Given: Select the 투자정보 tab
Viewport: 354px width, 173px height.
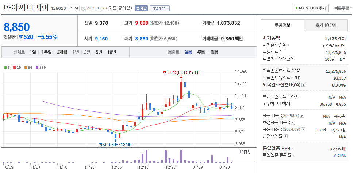Looking at the screenshot, I should tap(282, 25).
